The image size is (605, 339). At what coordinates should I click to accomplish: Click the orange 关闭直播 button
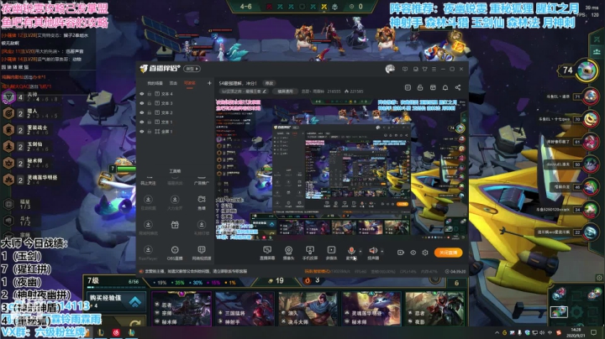tap(448, 253)
